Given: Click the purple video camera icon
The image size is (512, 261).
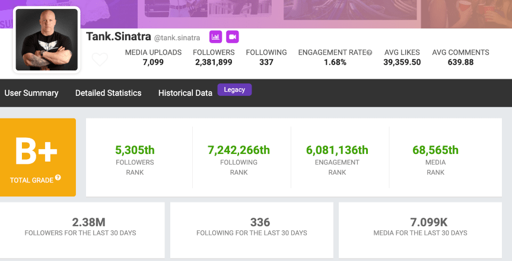Looking at the screenshot, I should [232, 37].
